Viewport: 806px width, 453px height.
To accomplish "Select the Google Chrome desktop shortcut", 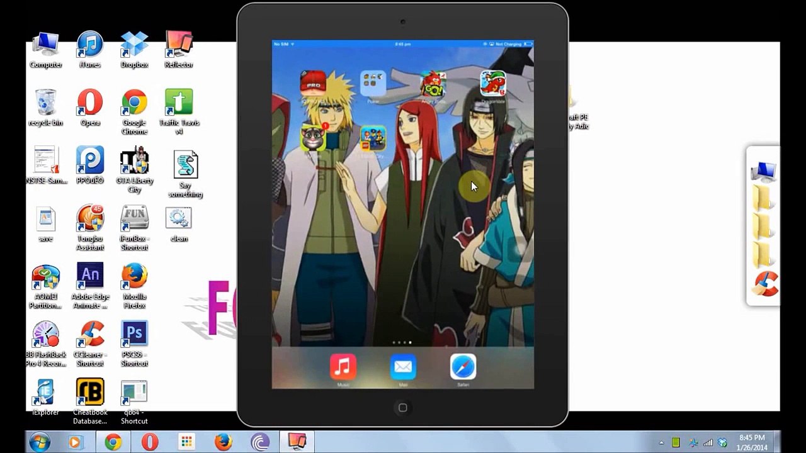I will point(134,112).
